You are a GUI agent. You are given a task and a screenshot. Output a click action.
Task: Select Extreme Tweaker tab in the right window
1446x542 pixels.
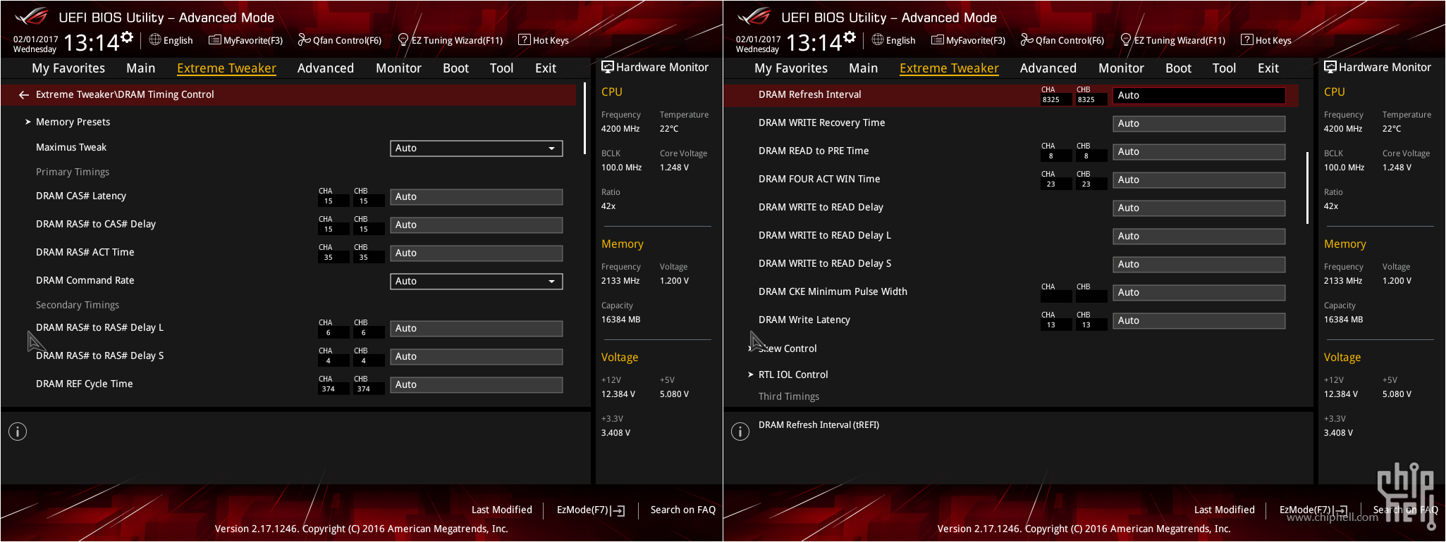click(x=949, y=68)
